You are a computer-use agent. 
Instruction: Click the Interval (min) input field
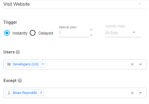[x=74, y=33]
